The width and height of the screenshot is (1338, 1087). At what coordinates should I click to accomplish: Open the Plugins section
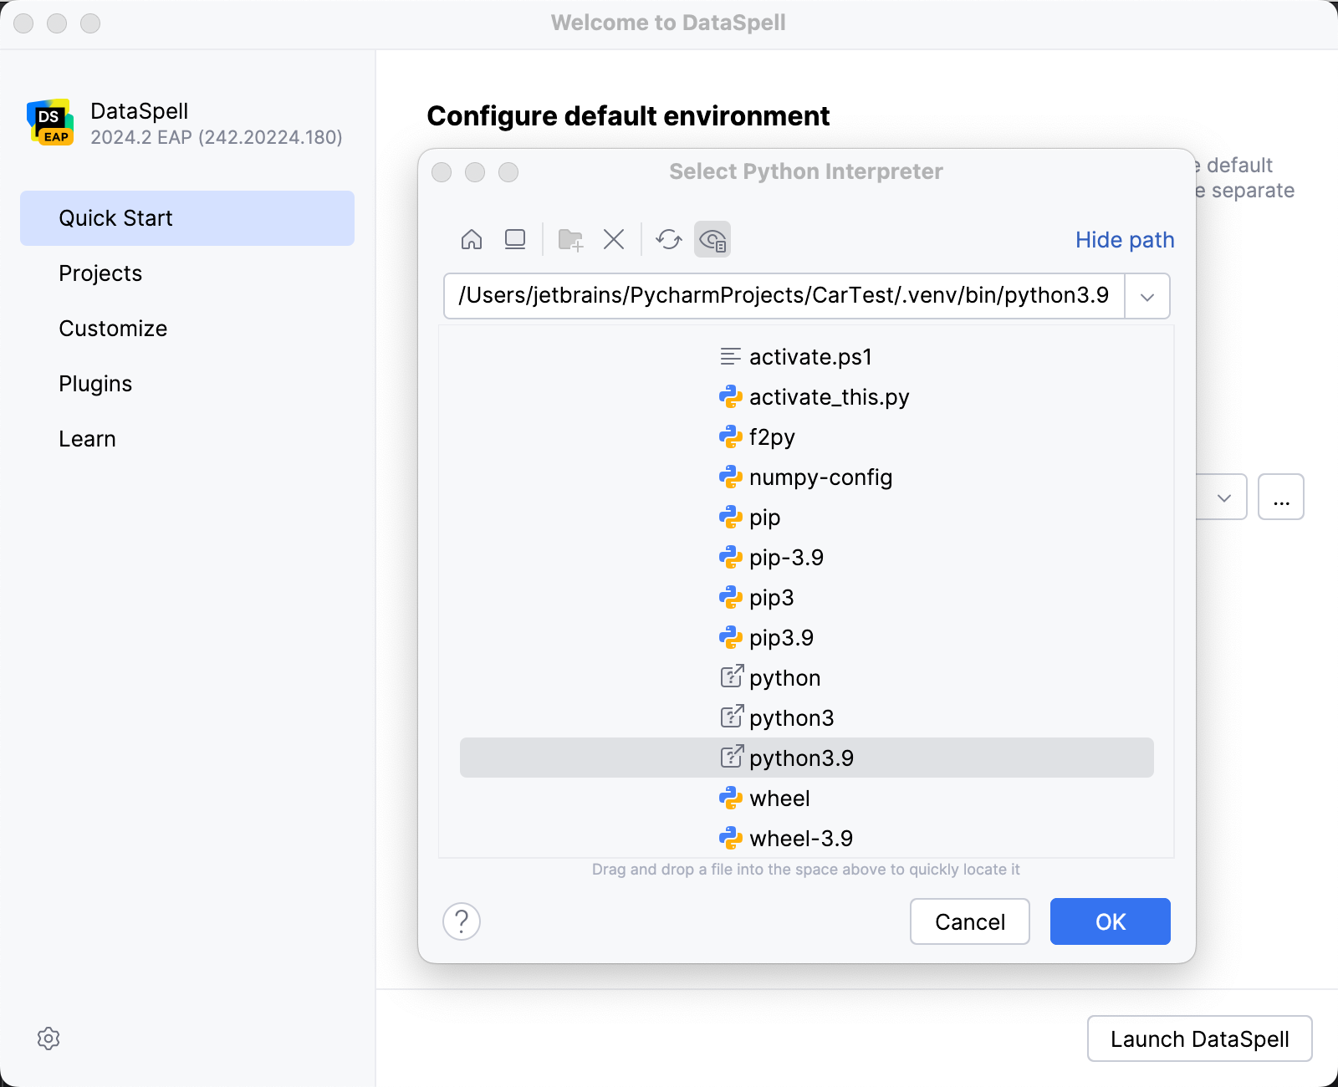94,383
